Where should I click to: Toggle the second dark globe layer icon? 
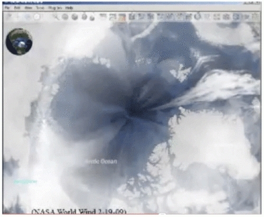coord(75,17)
